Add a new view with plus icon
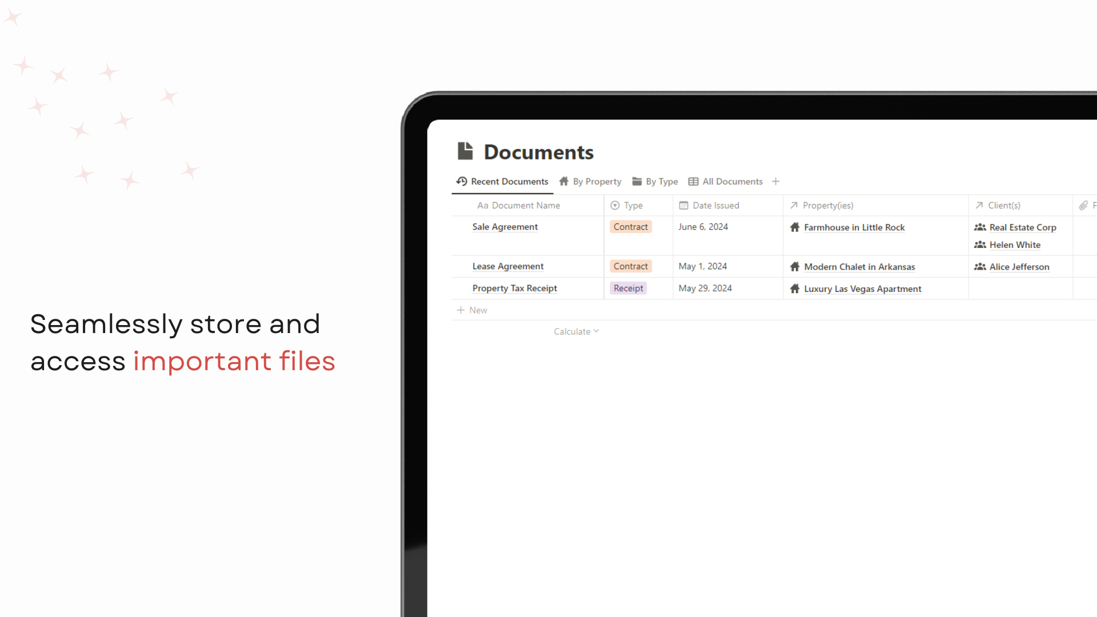The image size is (1097, 617). (x=775, y=181)
